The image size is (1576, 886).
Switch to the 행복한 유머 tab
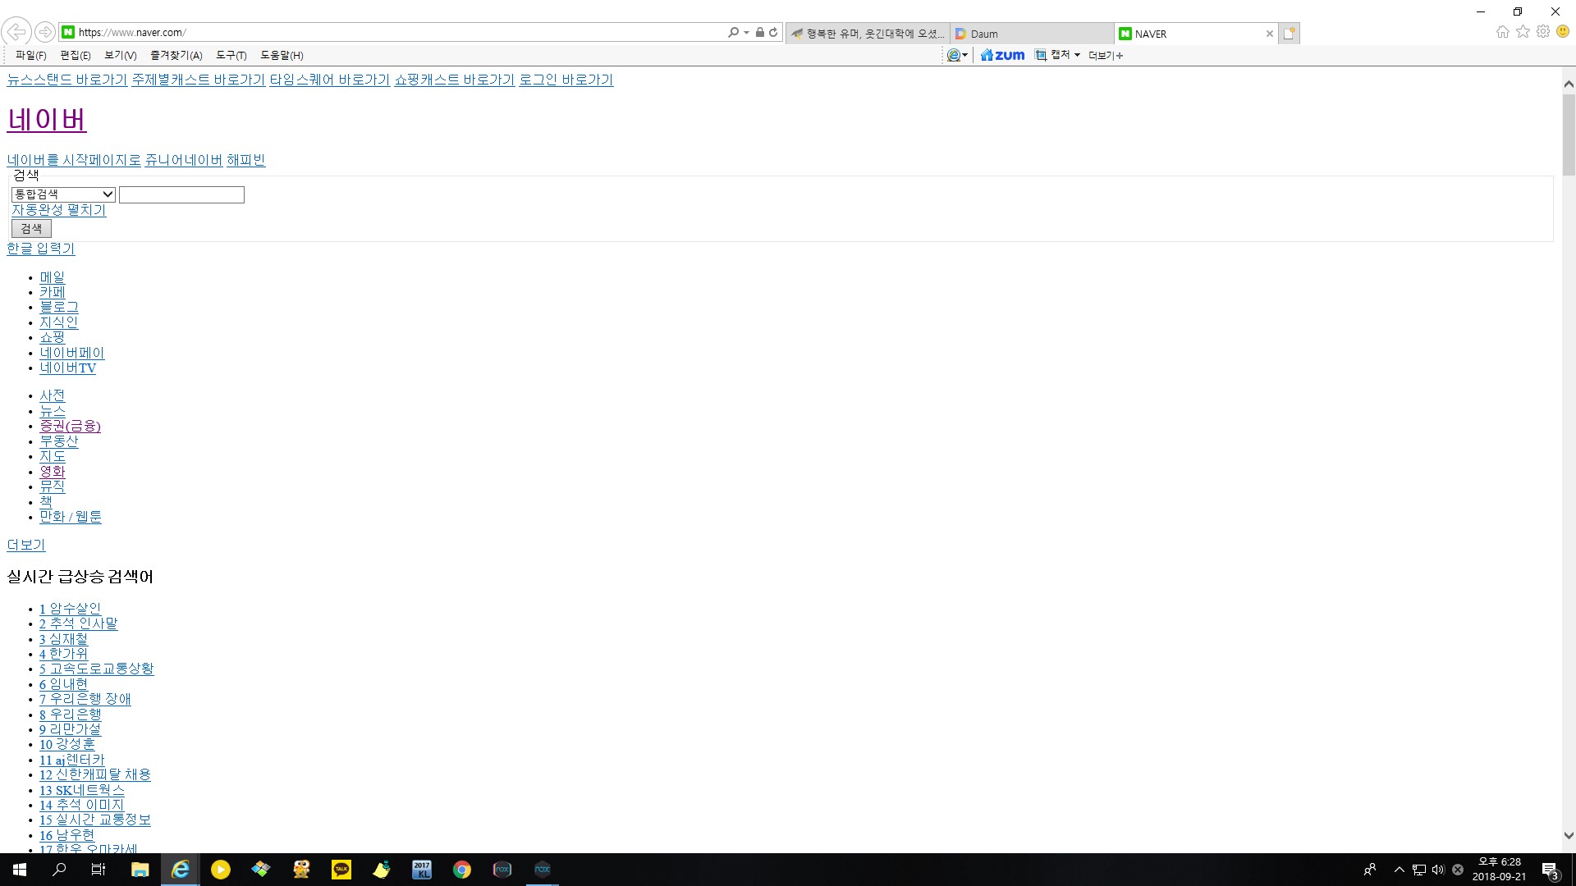(868, 34)
